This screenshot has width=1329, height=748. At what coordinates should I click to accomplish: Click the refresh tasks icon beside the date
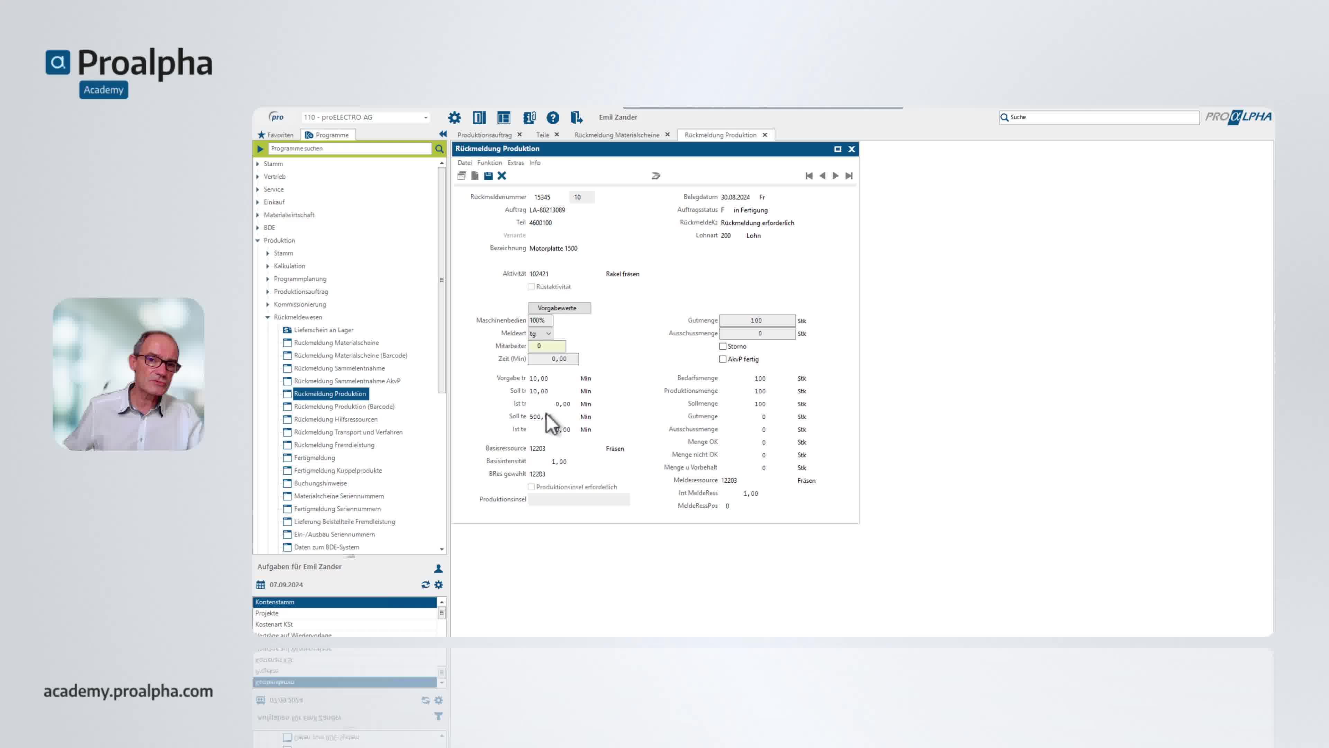425,585
